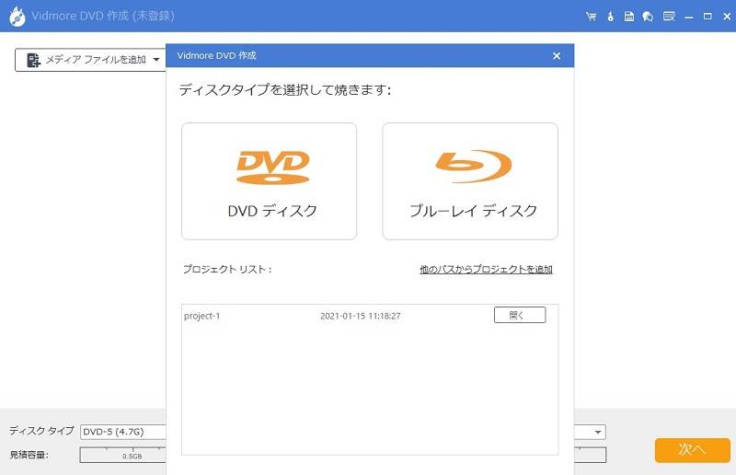Open the menu icon in title bar
The height and width of the screenshot is (475, 736).
(669, 17)
